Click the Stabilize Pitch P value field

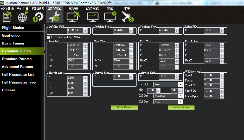pyautogui.click(x=121, y=30)
